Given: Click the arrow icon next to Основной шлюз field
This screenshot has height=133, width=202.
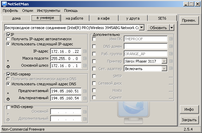Looking at the screenshot, I should tap(85, 65).
